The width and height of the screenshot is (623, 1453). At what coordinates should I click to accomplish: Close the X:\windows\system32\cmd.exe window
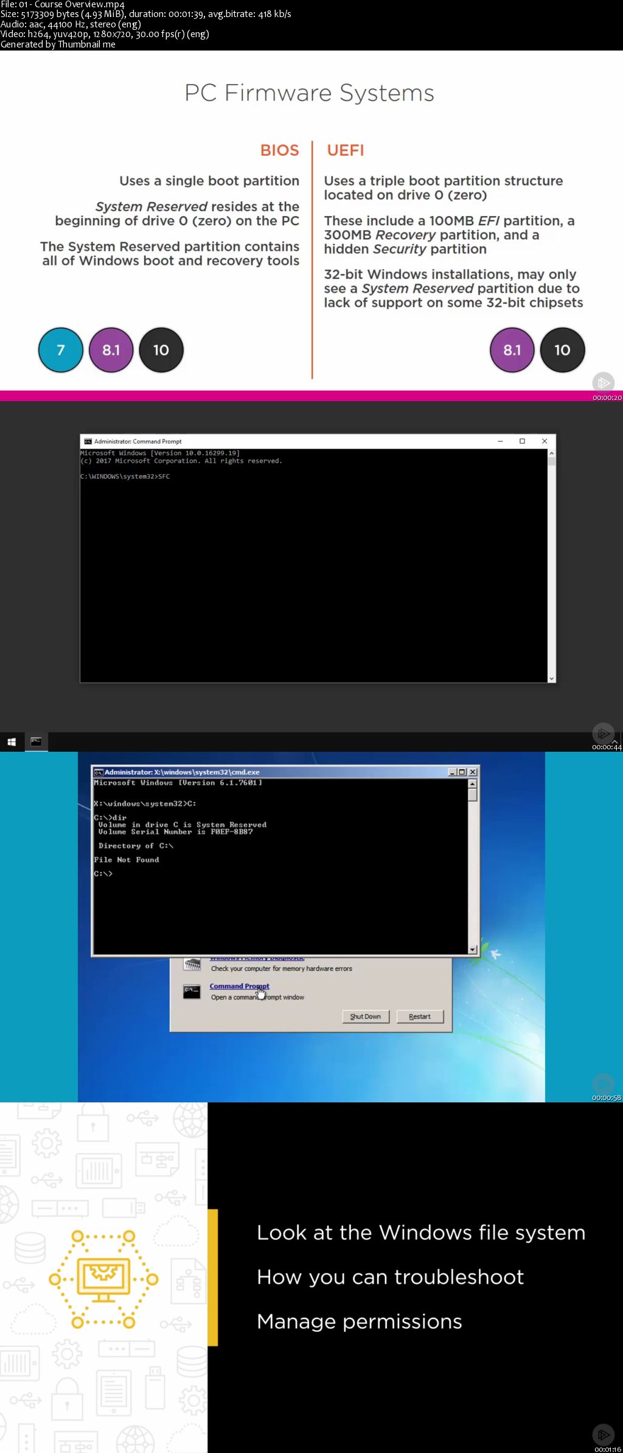473,772
